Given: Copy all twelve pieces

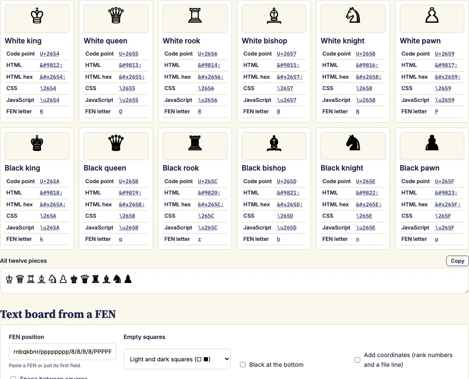Looking at the screenshot, I should pyautogui.click(x=457, y=261).
